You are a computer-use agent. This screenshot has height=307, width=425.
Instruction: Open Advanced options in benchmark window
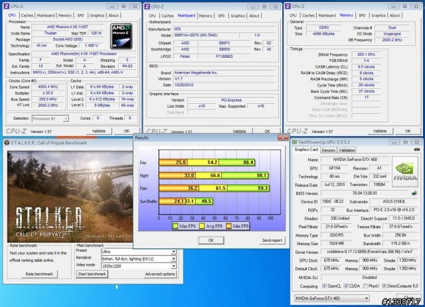[x=160, y=274]
